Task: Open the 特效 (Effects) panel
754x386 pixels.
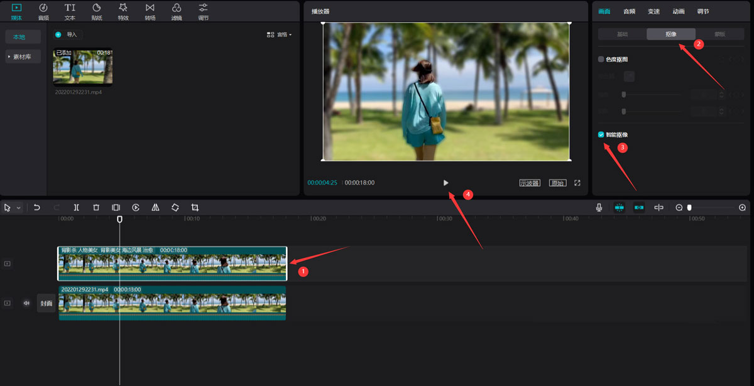Action: coord(123,11)
